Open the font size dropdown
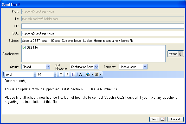Viewport: 186px width, 124px height. tap(55, 75)
